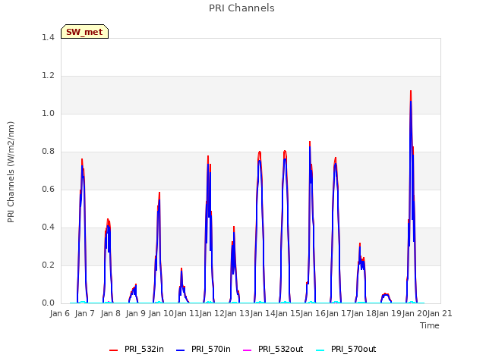This screenshot has height=364, width=486.
Task: Click the 0.2 y-axis tick label
Action: [48, 265]
